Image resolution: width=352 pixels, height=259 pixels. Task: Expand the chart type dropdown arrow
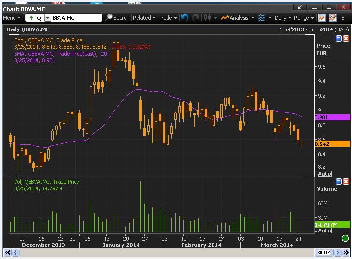coord(216,18)
